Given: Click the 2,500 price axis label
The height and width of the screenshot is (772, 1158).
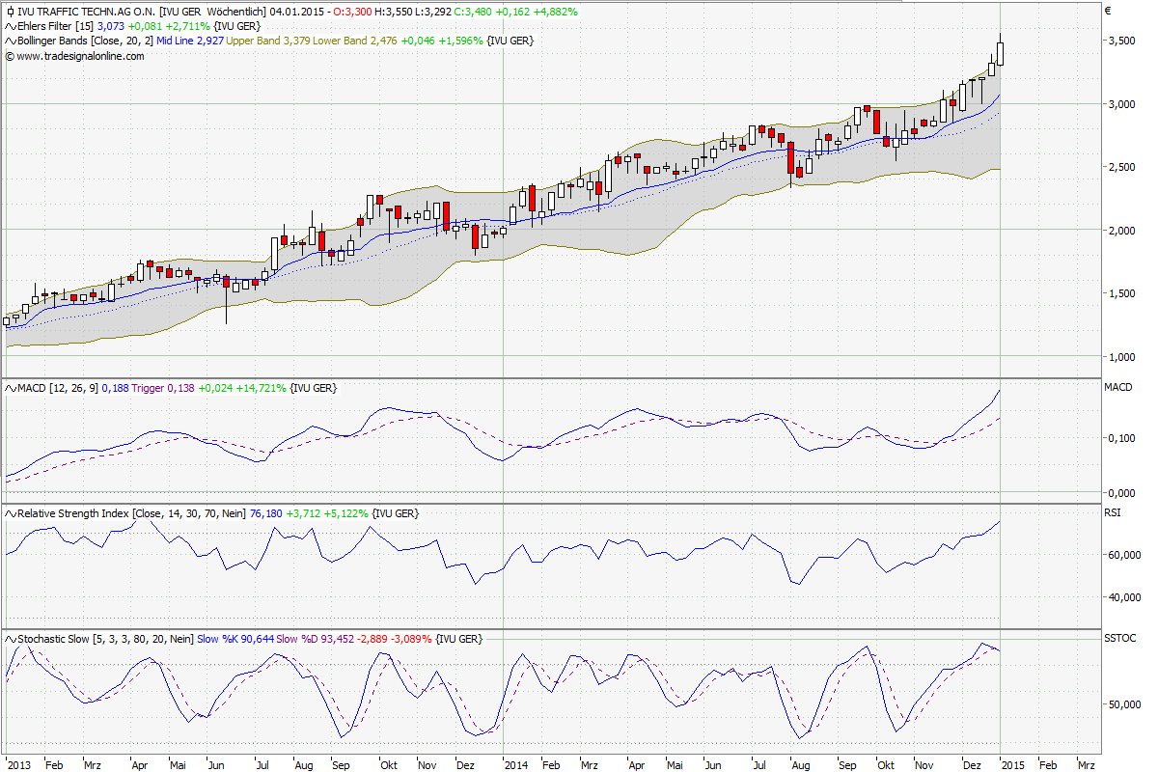Looking at the screenshot, I should [x=1120, y=167].
